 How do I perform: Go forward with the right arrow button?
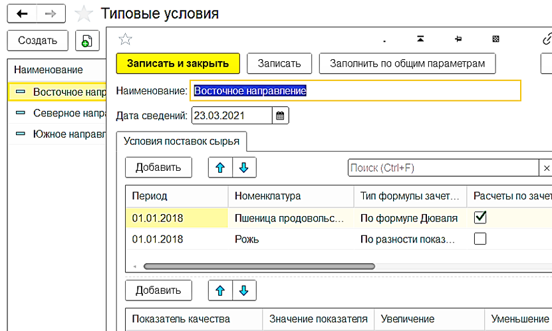click(51, 14)
